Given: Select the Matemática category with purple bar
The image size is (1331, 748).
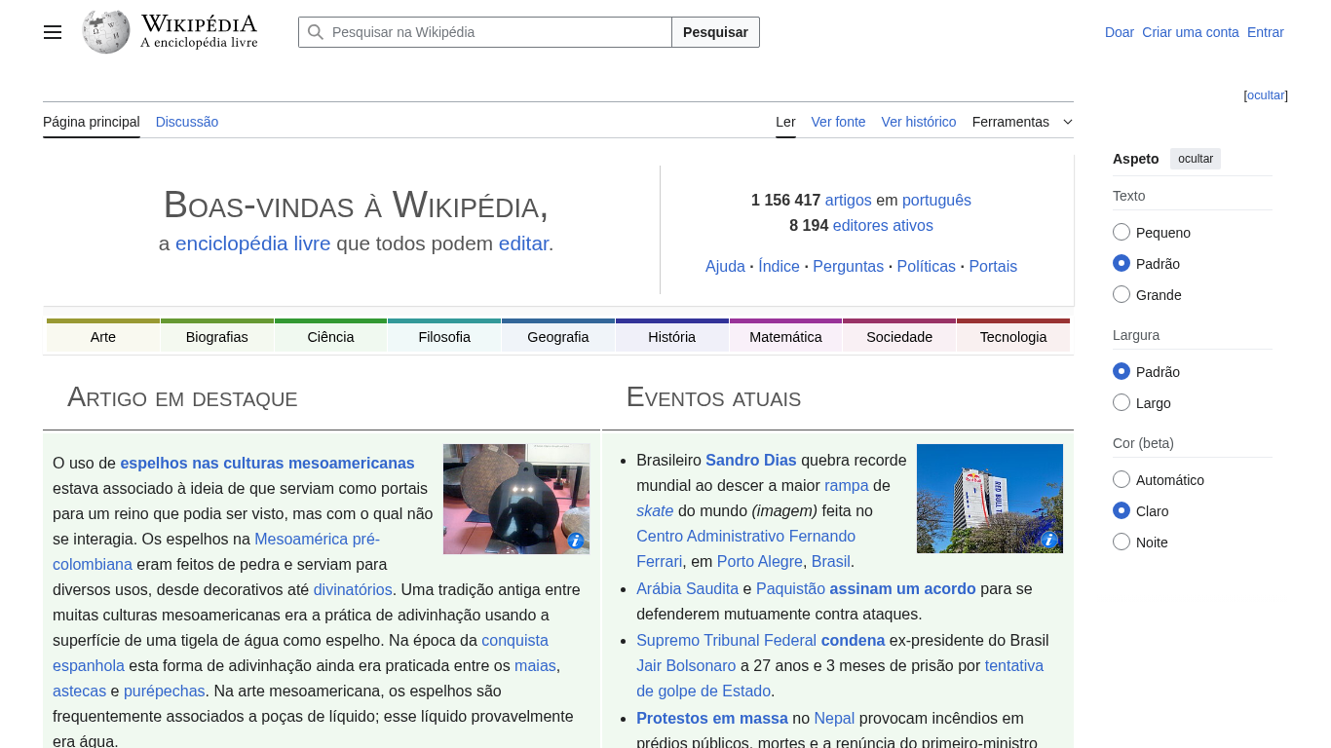Looking at the screenshot, I should (x=785, y=337).
